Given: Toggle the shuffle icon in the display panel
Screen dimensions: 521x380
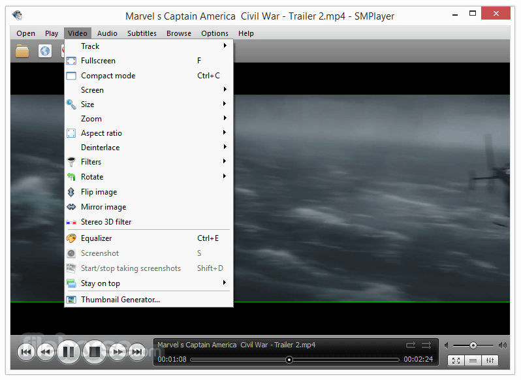Looking at the screenshot, I should point(426,345).
